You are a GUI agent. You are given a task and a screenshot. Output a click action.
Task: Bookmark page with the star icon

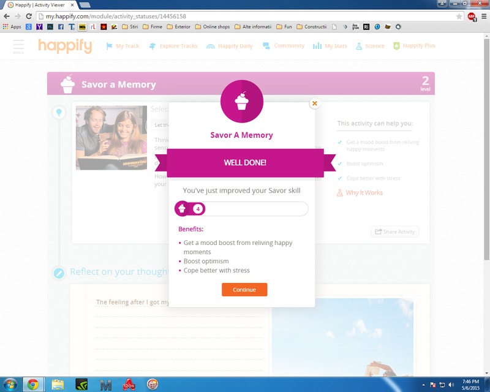click(x=459, y=17)
